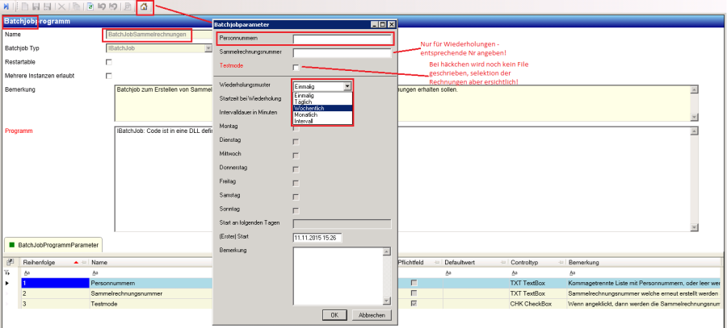Check the Dienstag weekday checkbox

click(296, 141)
